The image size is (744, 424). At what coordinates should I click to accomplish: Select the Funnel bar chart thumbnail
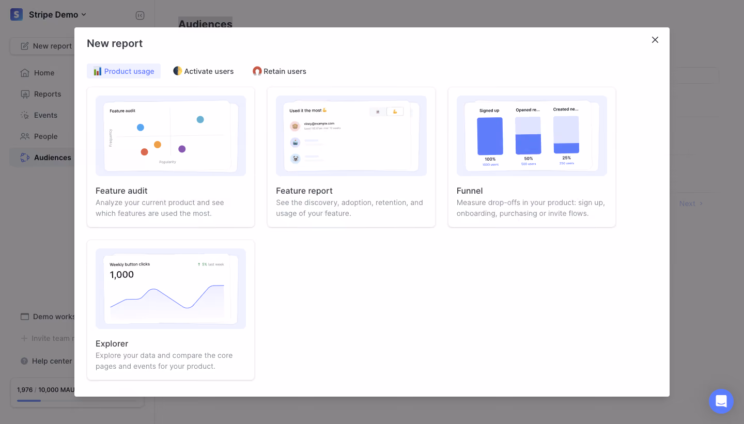532,136
